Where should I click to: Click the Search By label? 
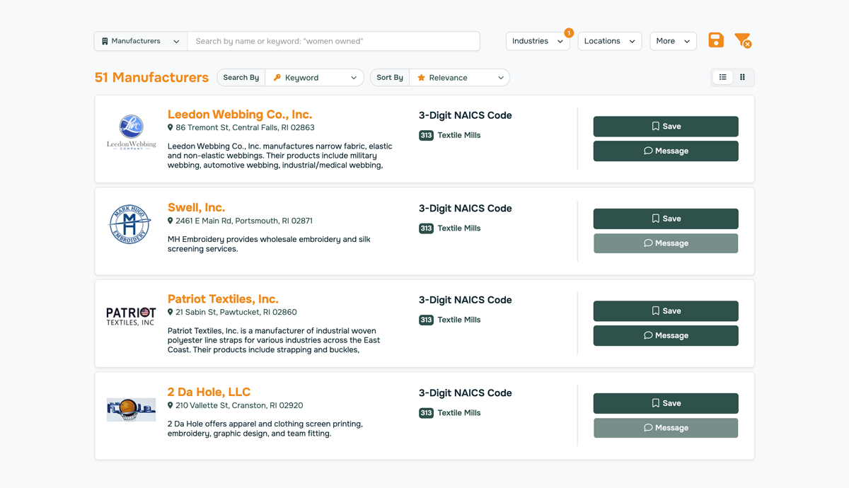pyautogui.click(x=241, y=78)
